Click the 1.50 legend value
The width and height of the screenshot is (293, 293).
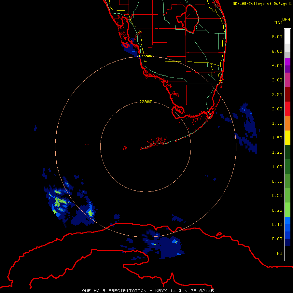(x=277, y=138)
